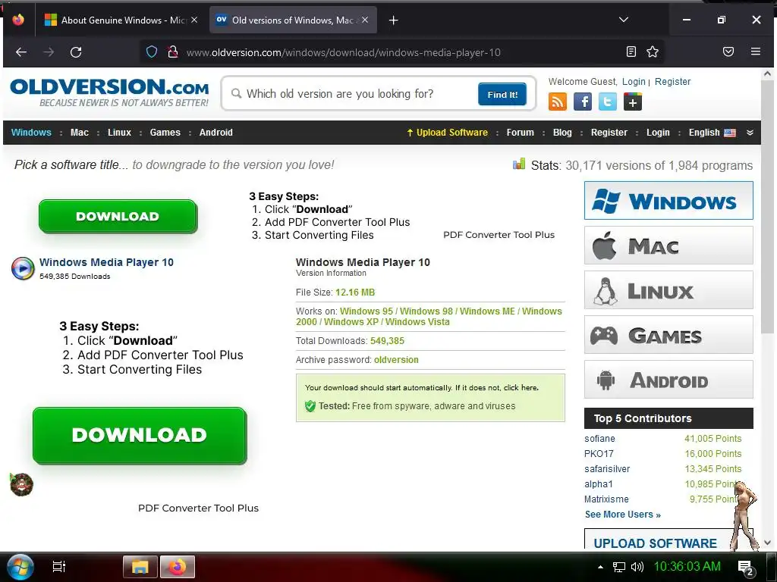The height and width of the screenshot is (582, 777).
Task: Select the Mac sidebar category button
Action: pos(668,246)
